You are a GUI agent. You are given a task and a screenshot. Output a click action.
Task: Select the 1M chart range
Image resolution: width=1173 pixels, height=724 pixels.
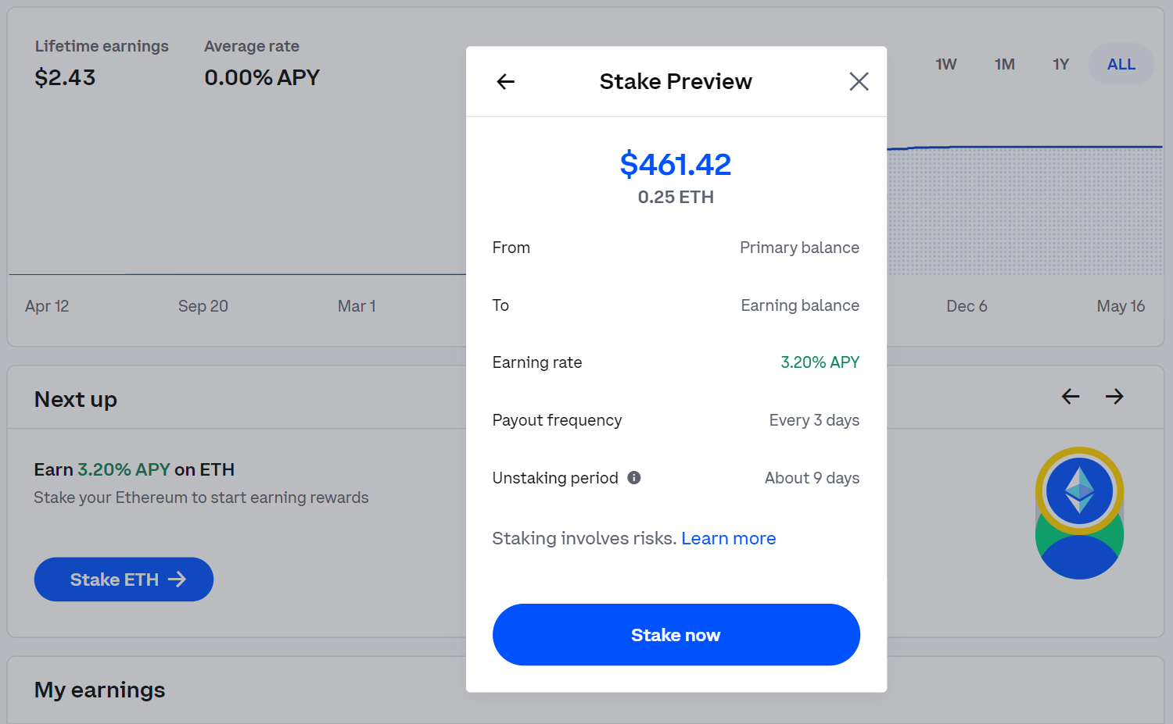[x=1005, y=65]
